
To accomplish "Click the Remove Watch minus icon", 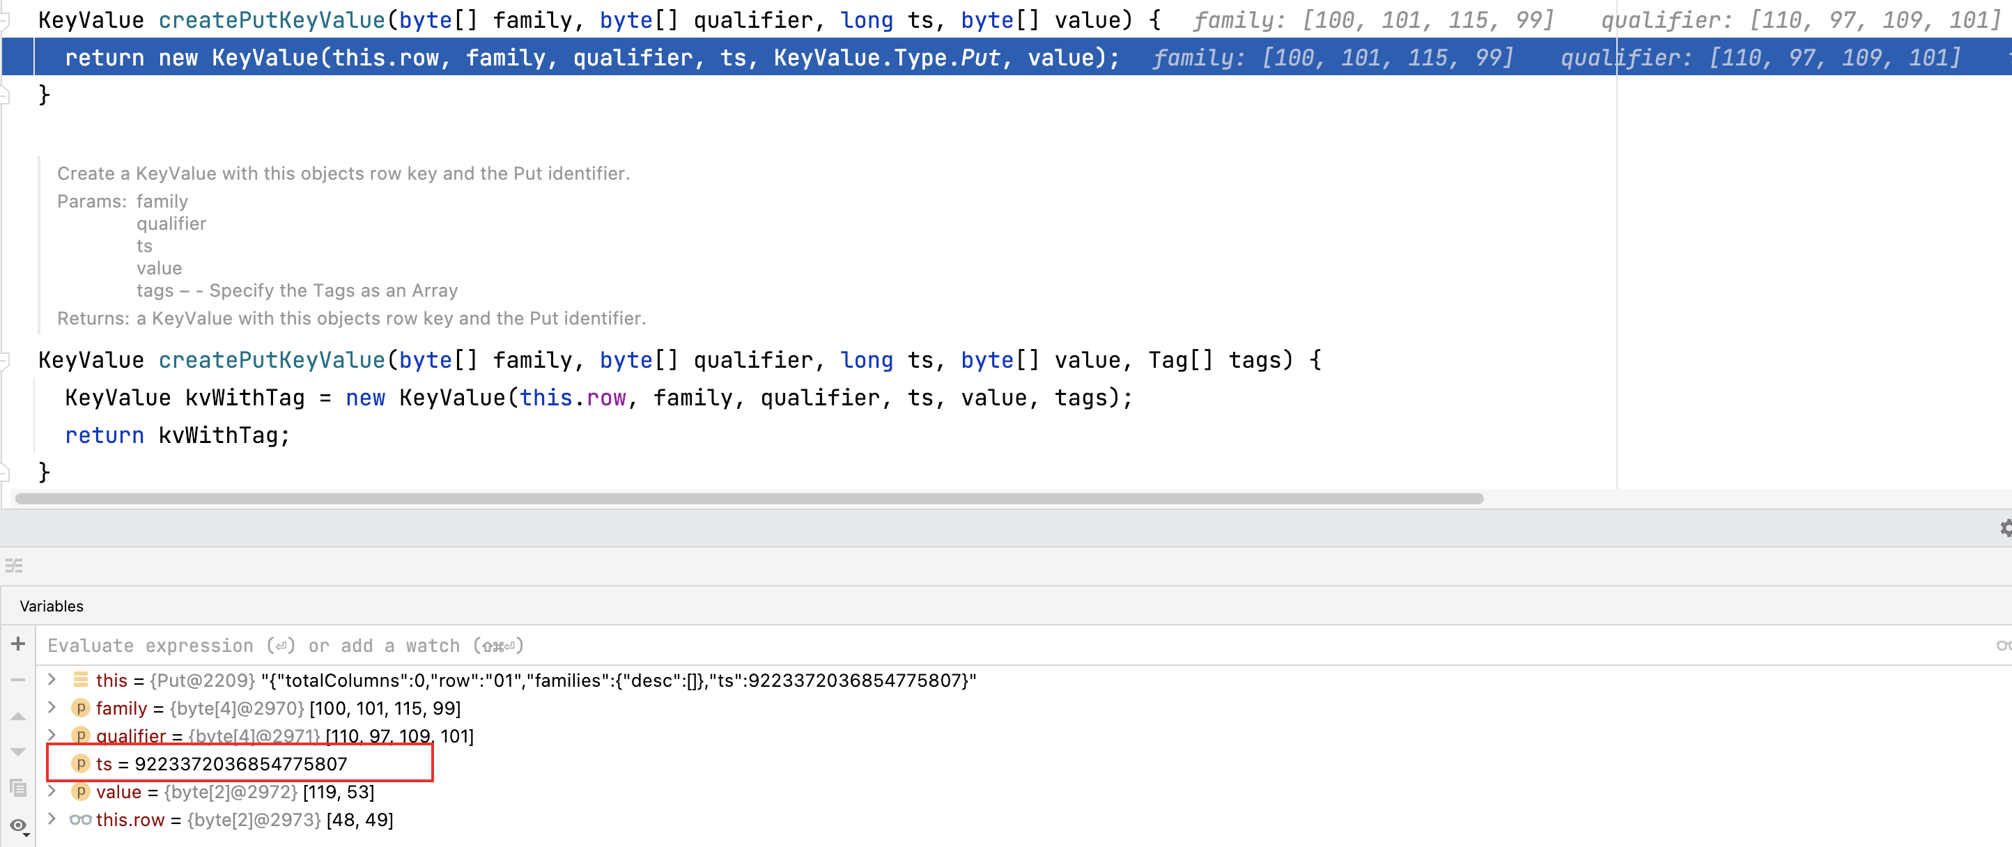I will (x=18, y=680).
